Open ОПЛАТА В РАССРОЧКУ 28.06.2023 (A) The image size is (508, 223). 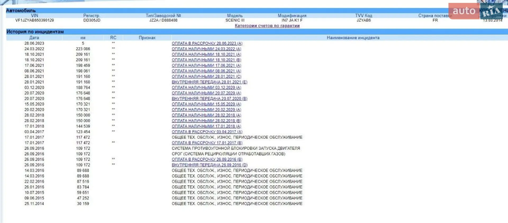point(207,43)
